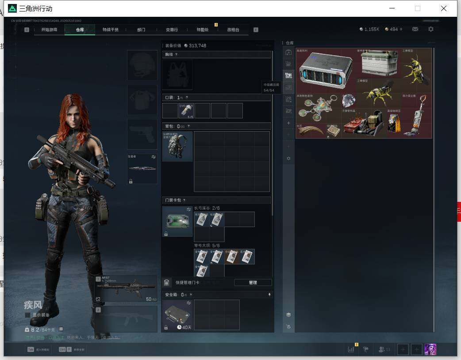Select the large server blade item in warehouse

(x=326, y=71)
